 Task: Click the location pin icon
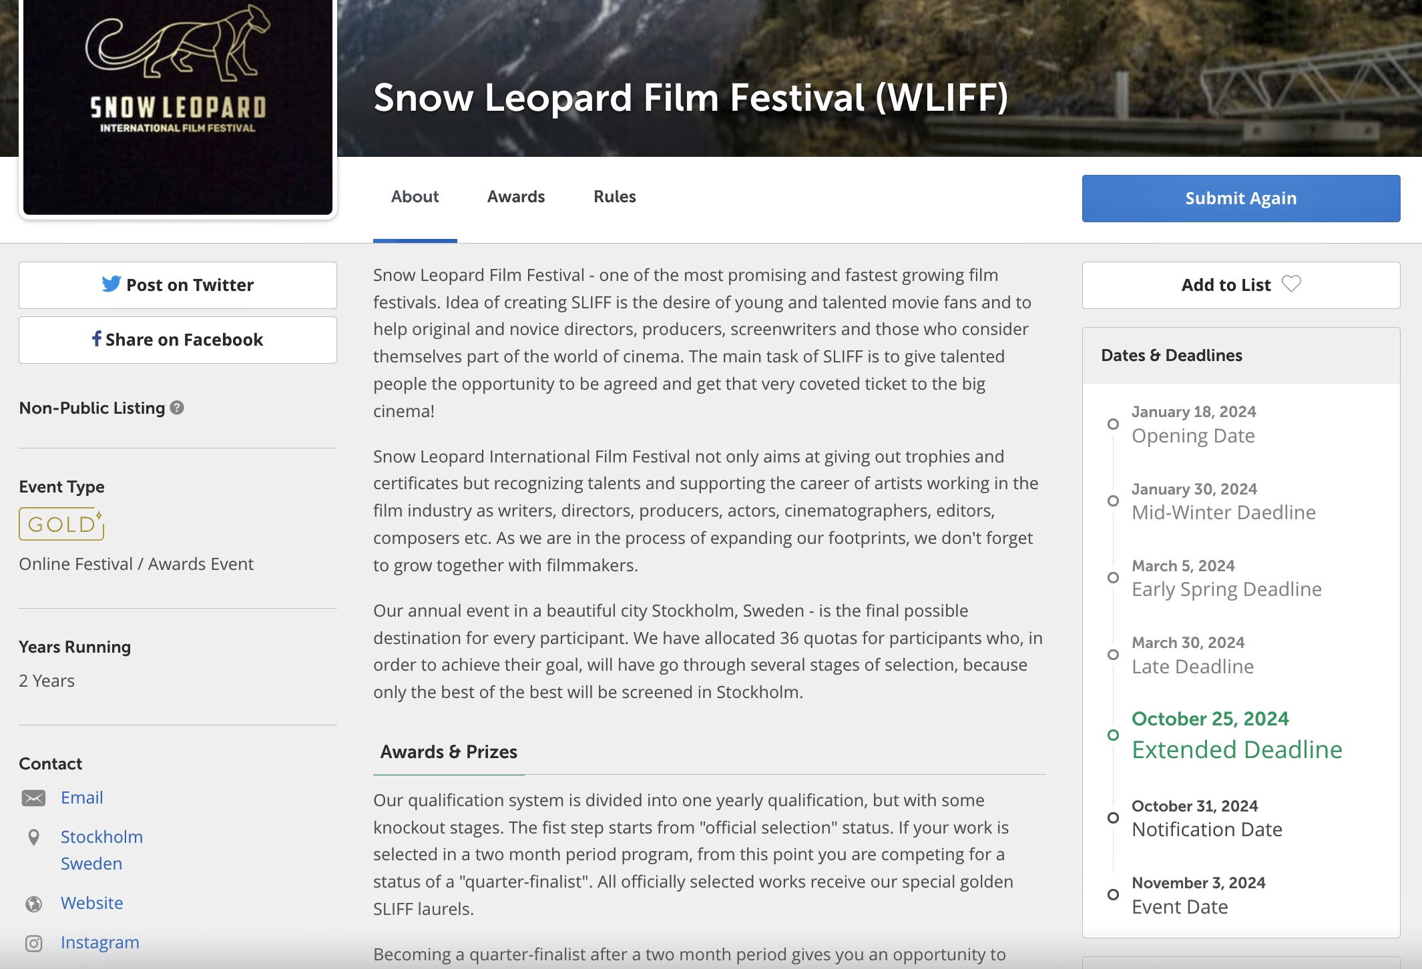(33, 837)
